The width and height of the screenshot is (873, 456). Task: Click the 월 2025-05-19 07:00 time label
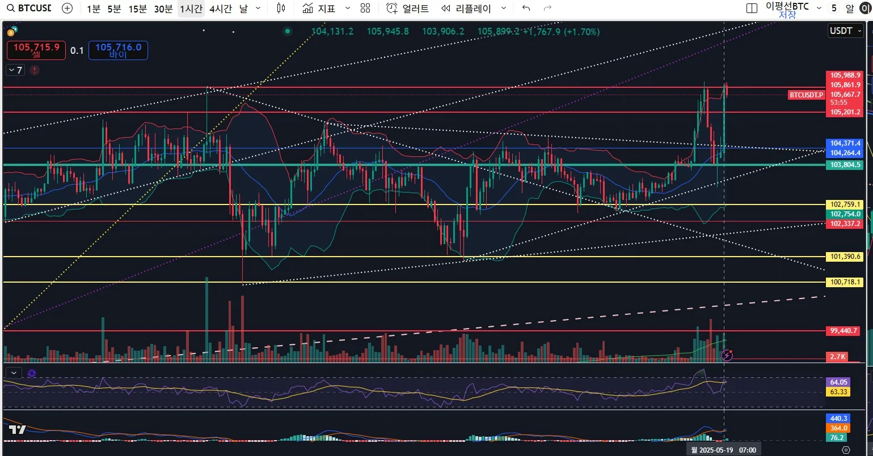click(724, 450)
